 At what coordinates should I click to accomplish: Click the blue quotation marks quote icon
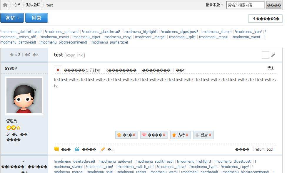(77, 149)
